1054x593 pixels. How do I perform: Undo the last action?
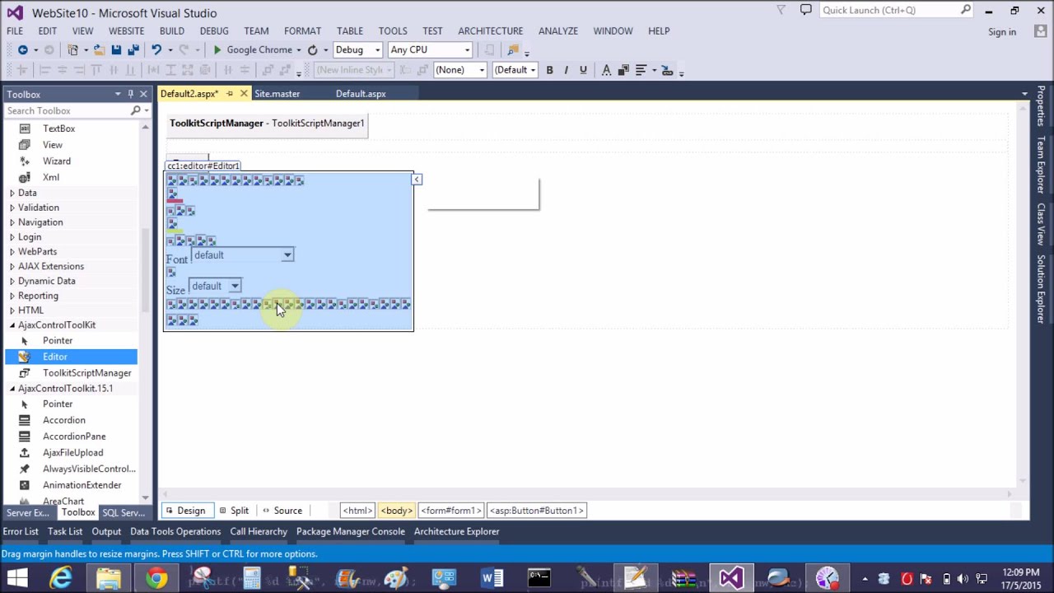tap(156, 50)
